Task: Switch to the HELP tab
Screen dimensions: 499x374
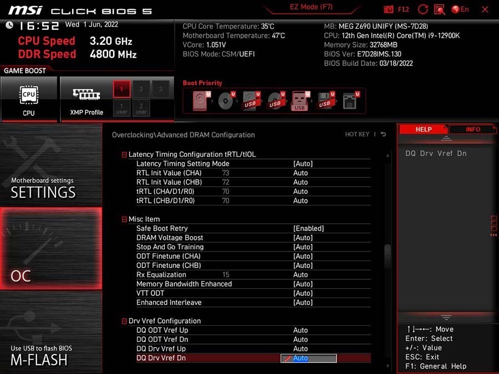Action: click(x=423, y=130)
